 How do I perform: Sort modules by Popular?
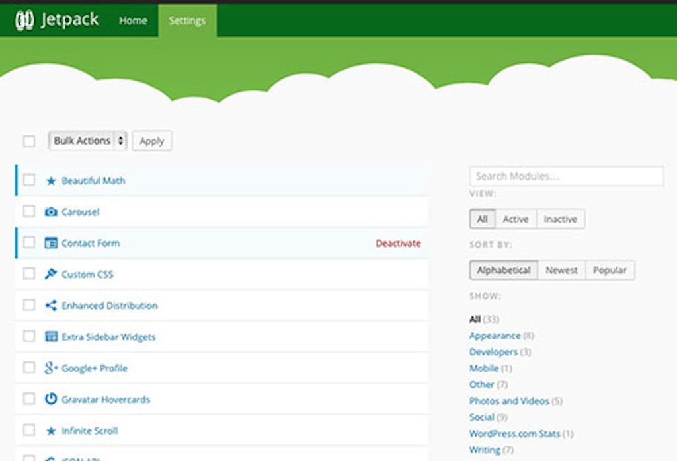coord(610,269)
